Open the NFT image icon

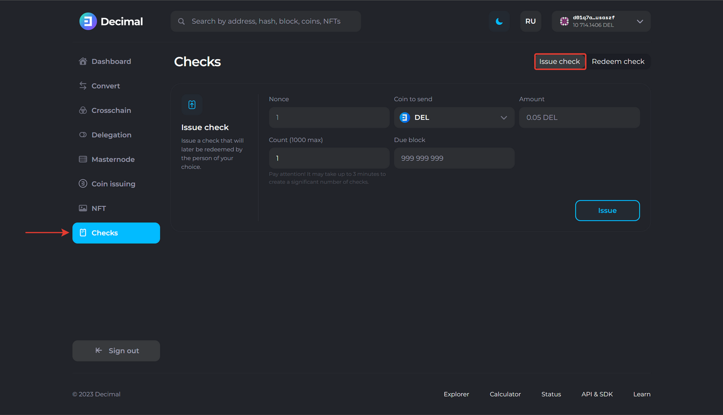(x=83, y=208)
